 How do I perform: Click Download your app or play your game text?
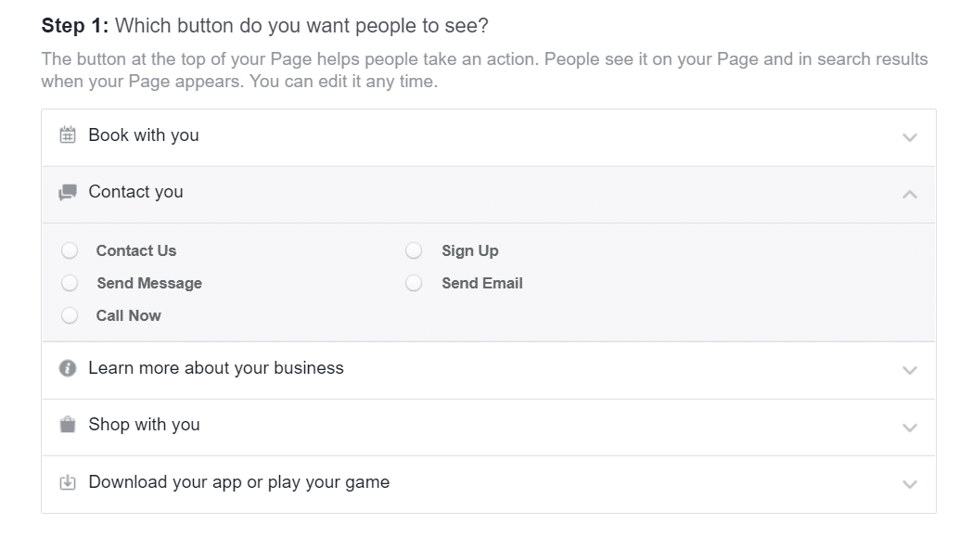(x=238, y=482)
